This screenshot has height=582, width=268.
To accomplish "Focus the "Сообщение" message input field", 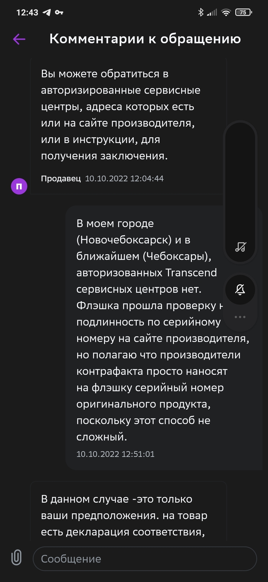I will pyautogui.click(x=144, y=559).
